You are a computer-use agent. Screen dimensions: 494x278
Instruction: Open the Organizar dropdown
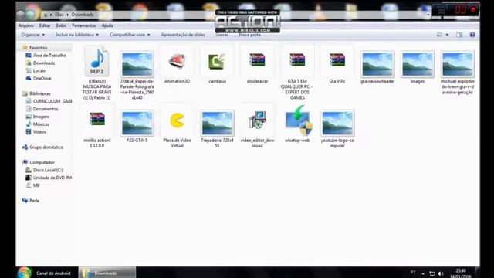[x=32, y=35]
